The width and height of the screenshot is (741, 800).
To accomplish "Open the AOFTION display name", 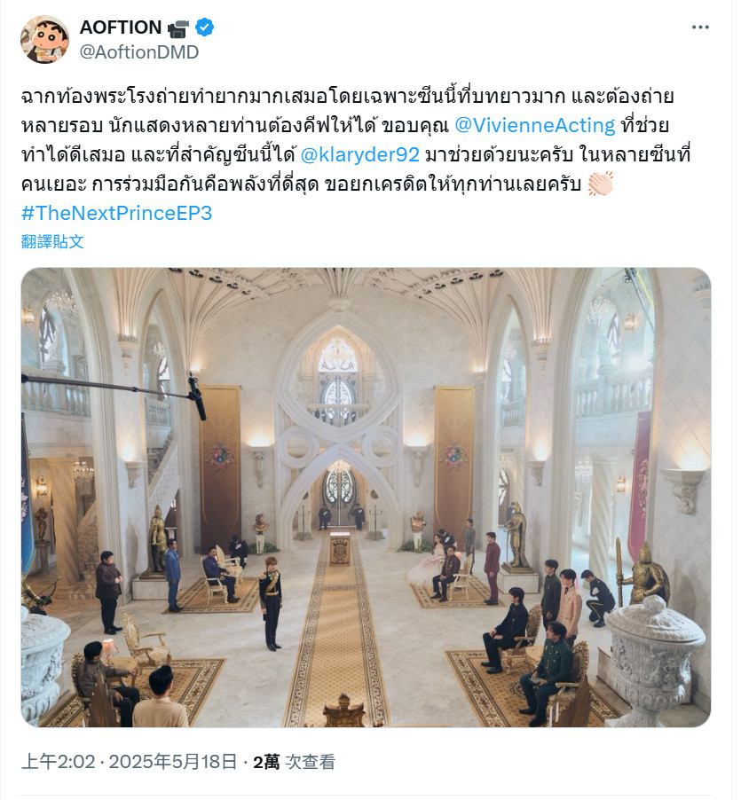I will (121, 27).
